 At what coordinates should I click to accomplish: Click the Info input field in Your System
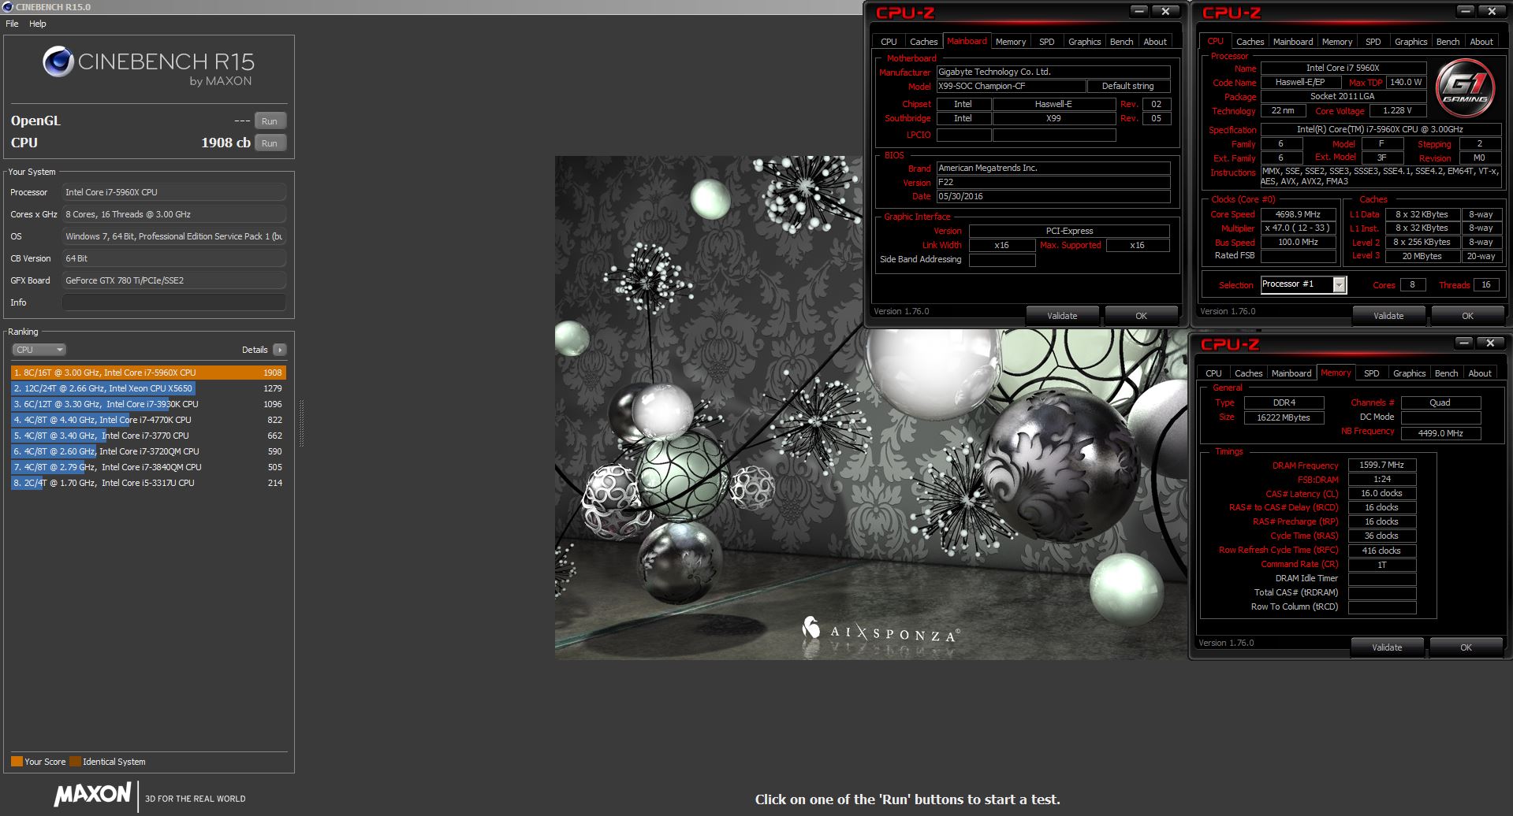173,302
